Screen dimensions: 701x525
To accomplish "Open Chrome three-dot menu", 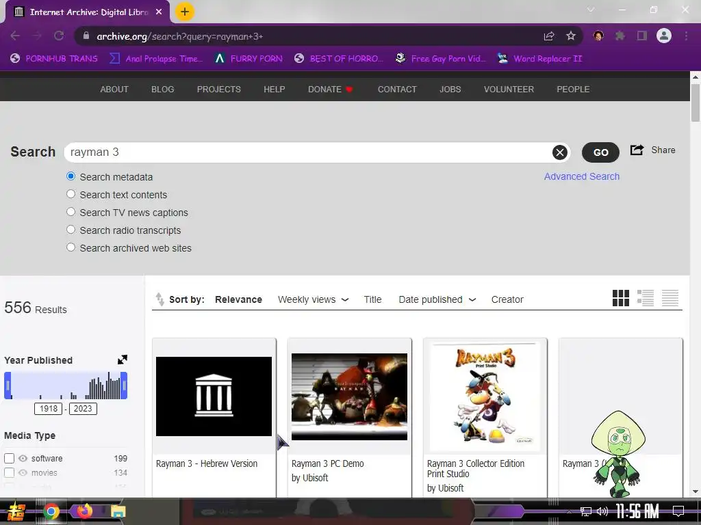I will coord(686,36).
